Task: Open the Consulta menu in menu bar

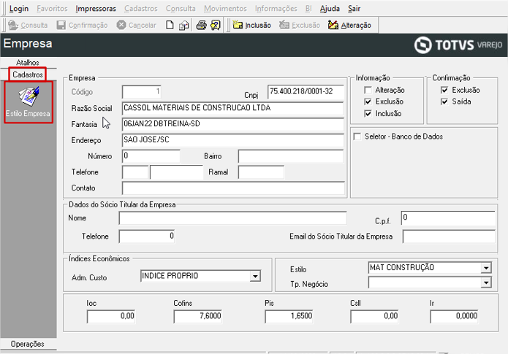Action: point(181,9)
